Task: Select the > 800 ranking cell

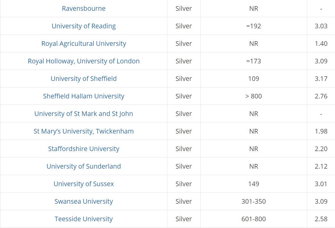Action: 253,96
